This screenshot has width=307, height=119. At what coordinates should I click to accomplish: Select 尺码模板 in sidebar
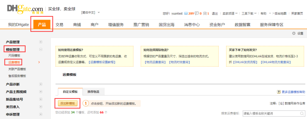[14, 56]
